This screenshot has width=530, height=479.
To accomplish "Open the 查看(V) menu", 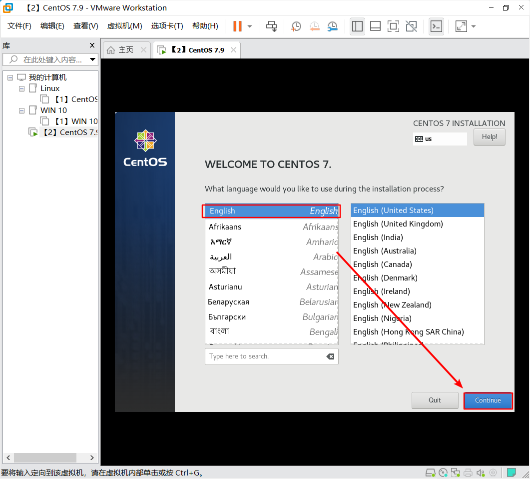I will click(x=85, y=26).
